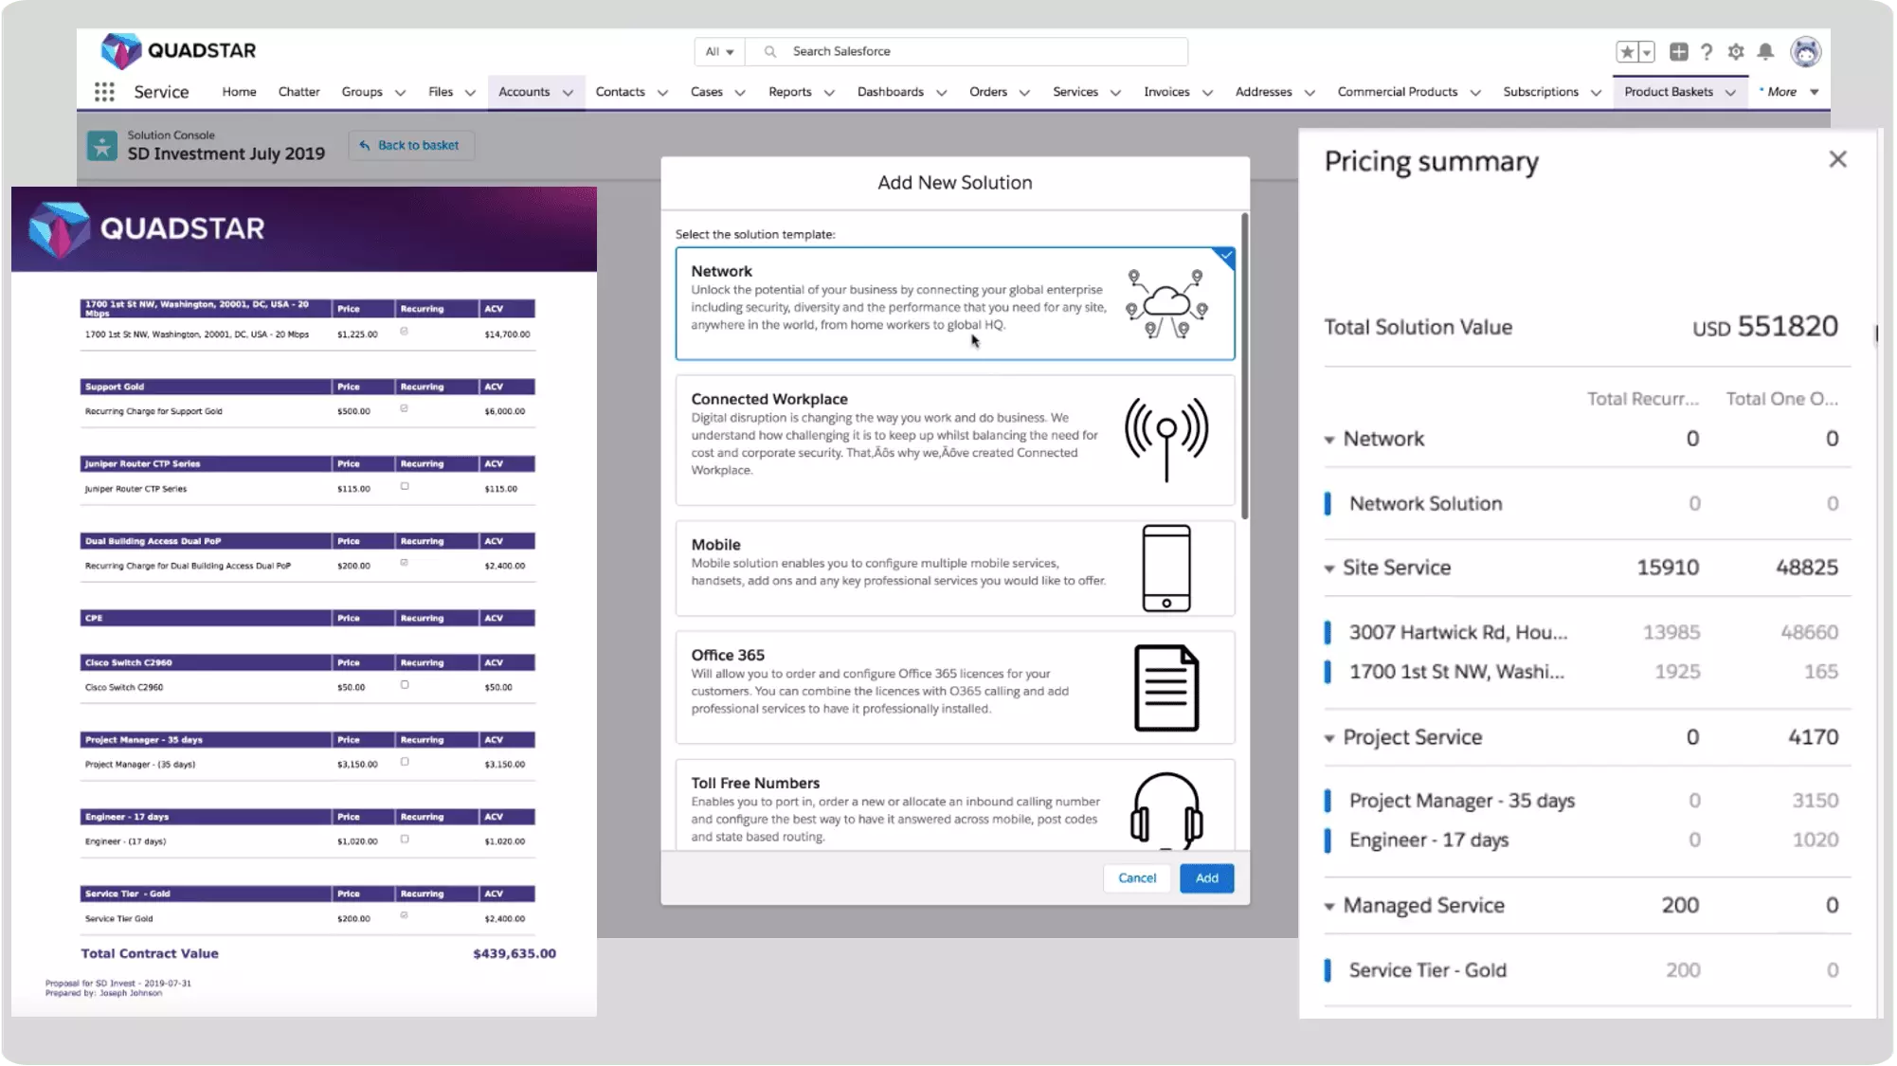Click the Office 365 document icon
Screen dimensions: 1897x1066
pyautogui.click(x=1166, y=688)
